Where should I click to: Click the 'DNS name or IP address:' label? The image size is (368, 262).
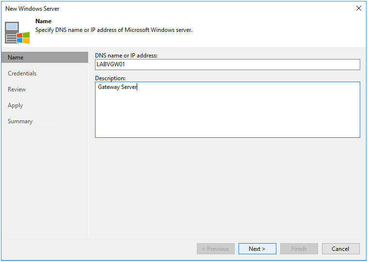(126, 56)
